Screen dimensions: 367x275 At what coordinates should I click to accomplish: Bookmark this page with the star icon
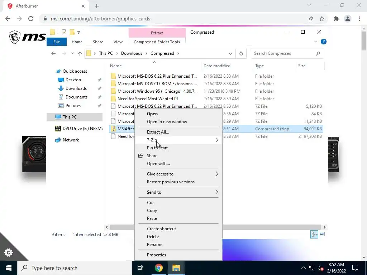(322, 19)
